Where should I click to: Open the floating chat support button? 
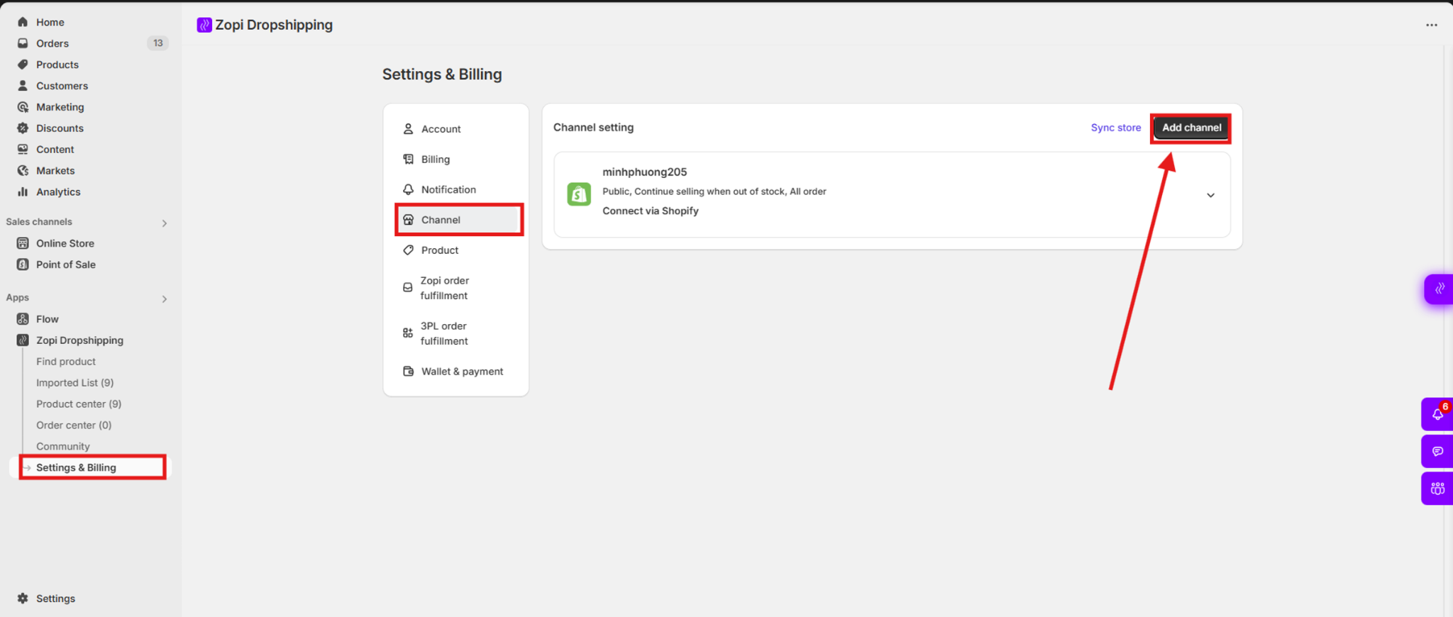1437,452
